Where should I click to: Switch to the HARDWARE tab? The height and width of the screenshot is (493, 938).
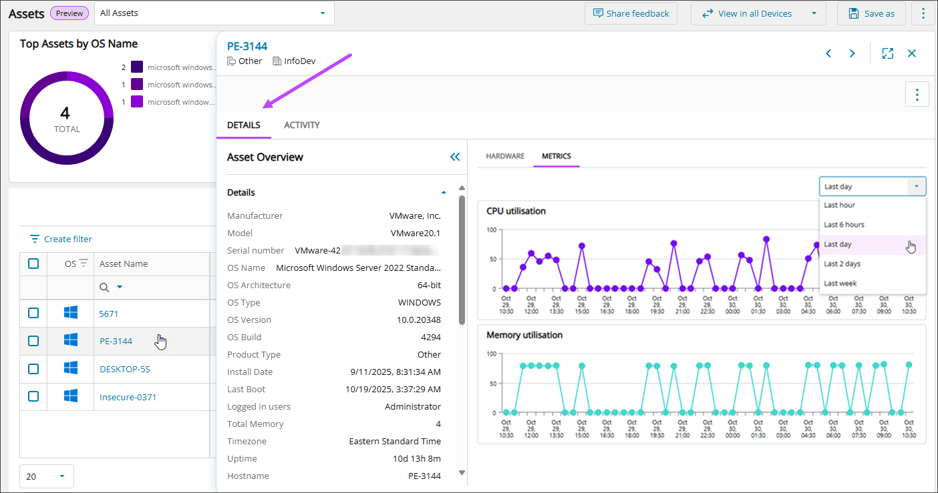[x=504, y=156]
